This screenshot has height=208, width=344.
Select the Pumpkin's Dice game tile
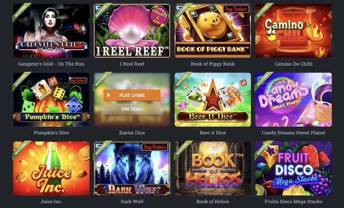51,99
